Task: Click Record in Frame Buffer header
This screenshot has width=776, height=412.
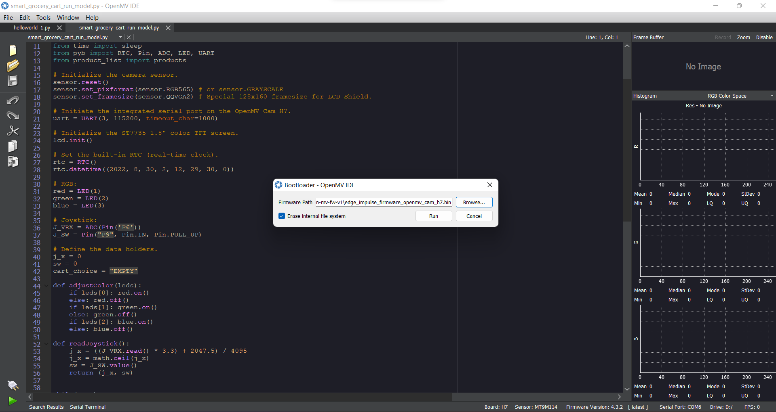Action: click(723, 38)
